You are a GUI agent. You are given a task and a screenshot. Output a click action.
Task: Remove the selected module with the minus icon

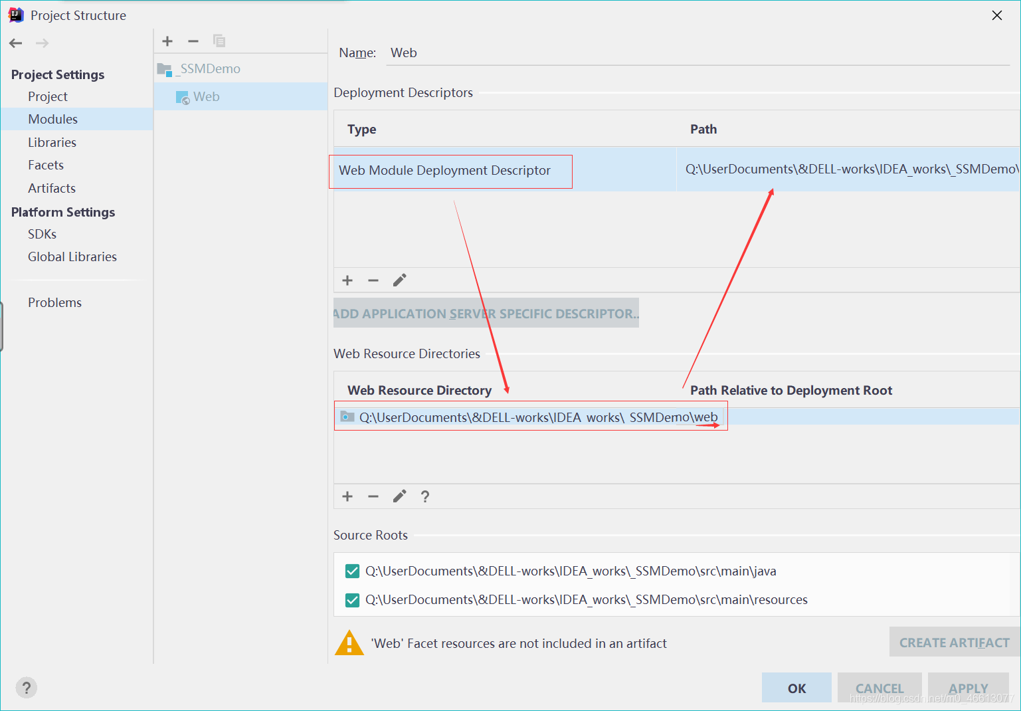[x=193, y=41]
